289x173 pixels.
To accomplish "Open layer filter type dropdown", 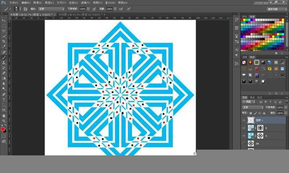I will pos(249,102).
